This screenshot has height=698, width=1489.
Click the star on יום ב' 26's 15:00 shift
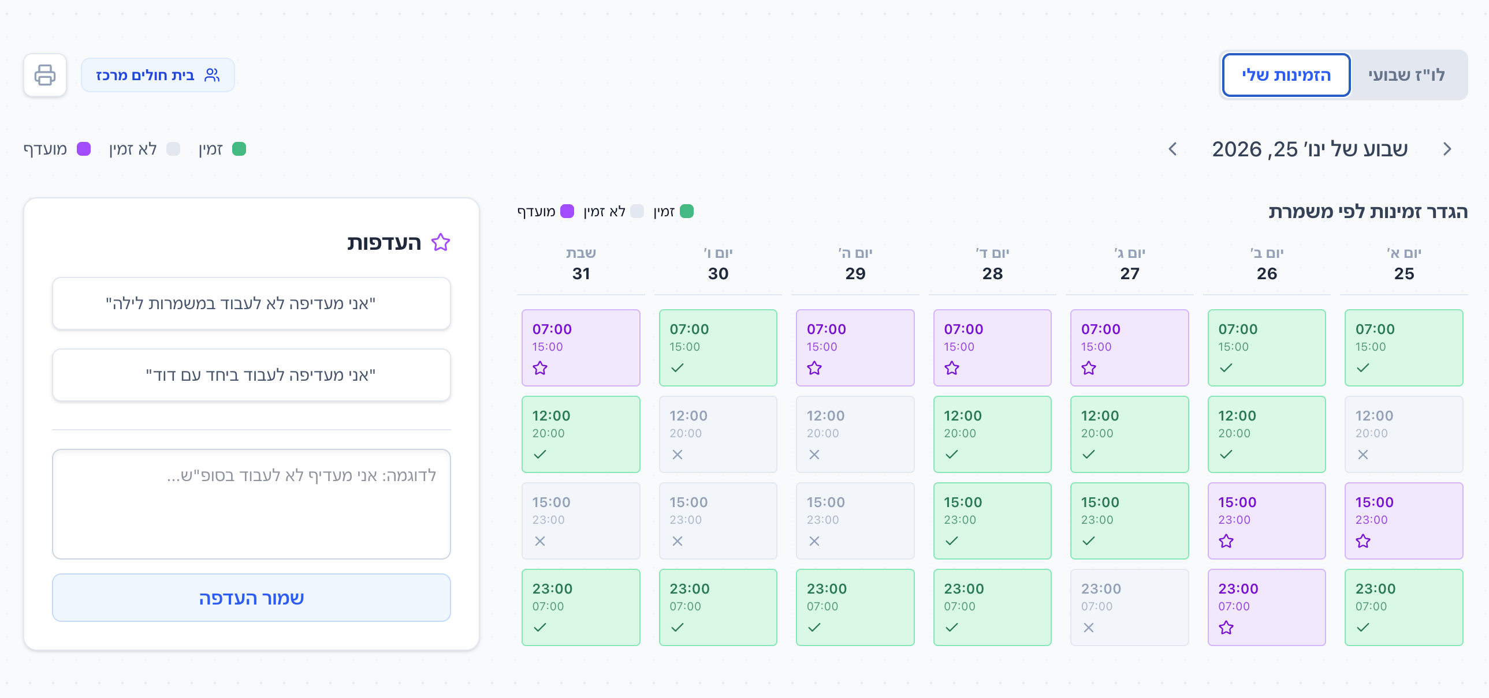pyautogui.click(x=1226, y=541)
